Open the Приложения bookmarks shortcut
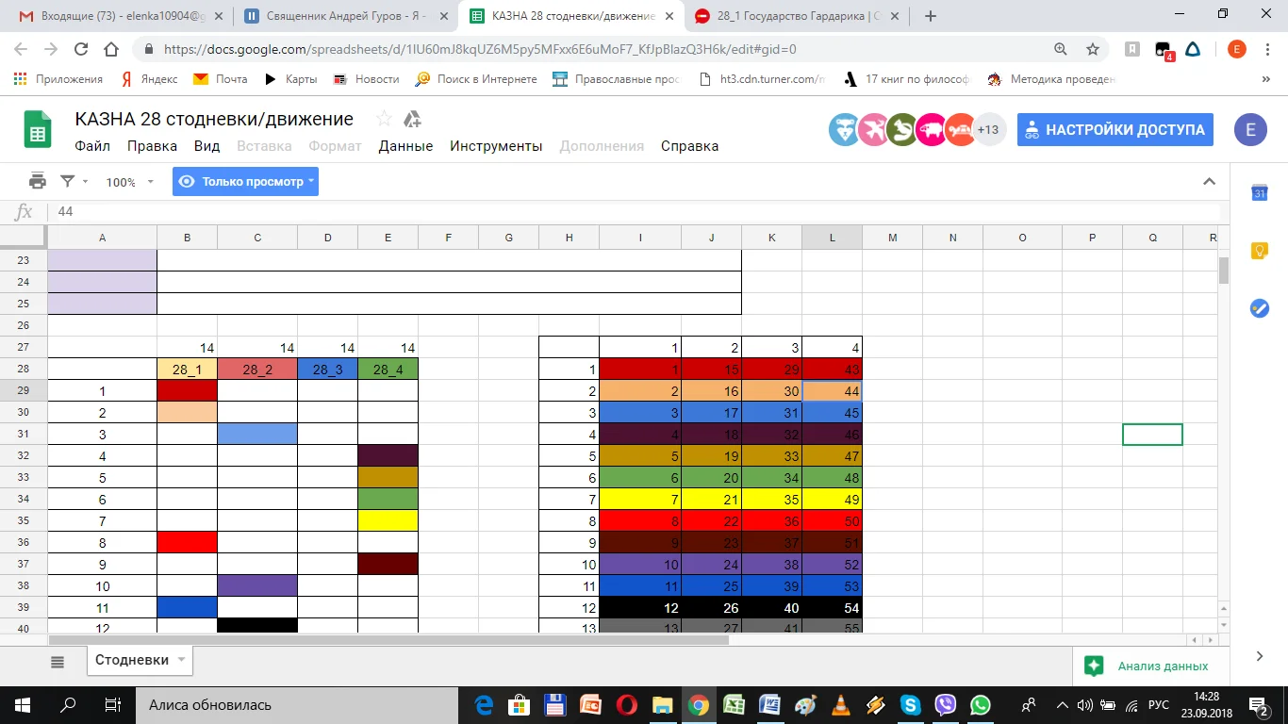The height and width of the screenshot is (724, 1288). pos(58,79)
